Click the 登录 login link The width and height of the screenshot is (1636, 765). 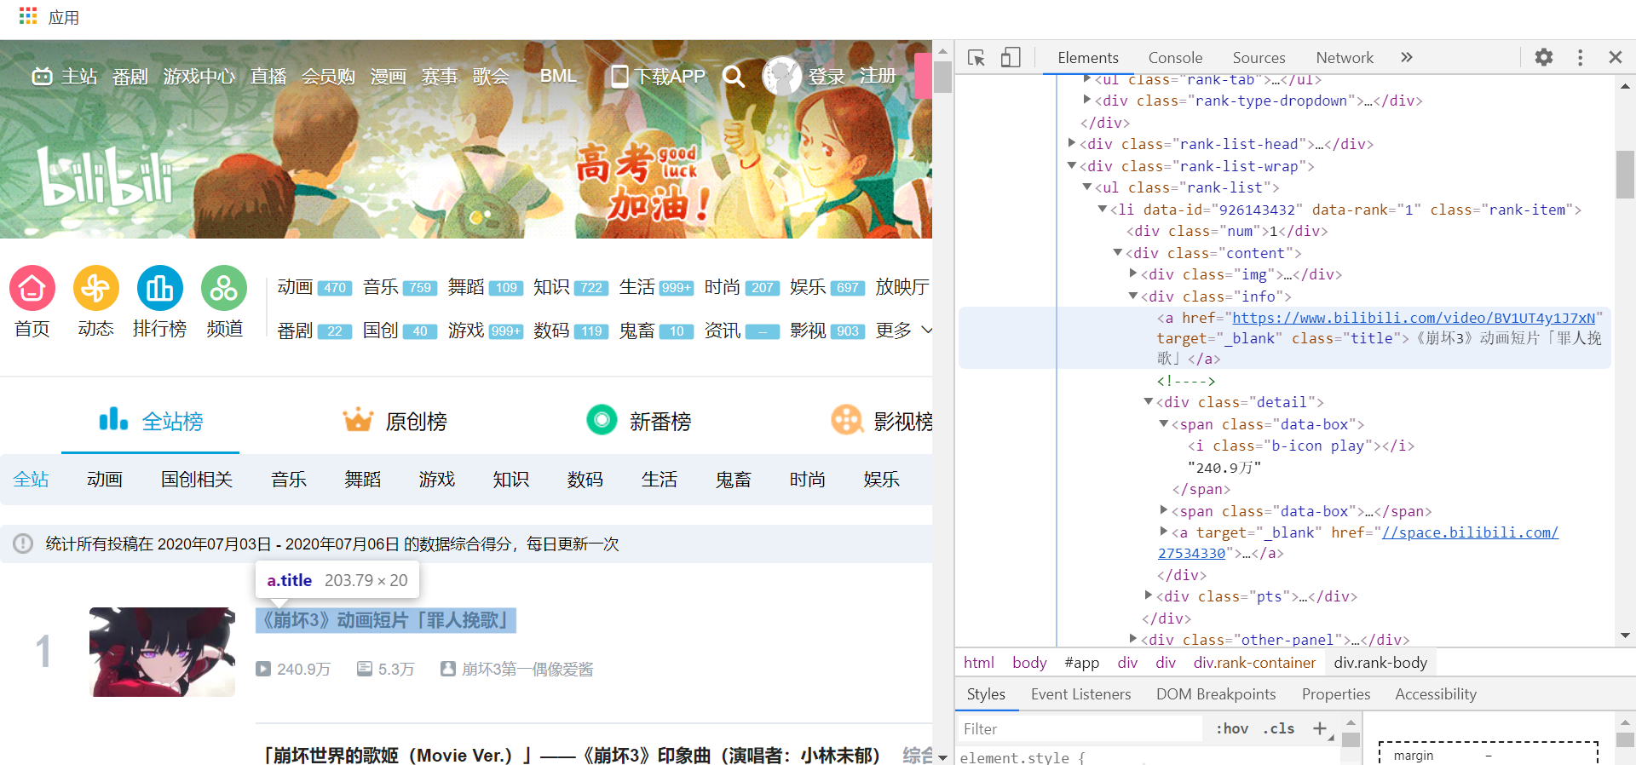point(827,77)
